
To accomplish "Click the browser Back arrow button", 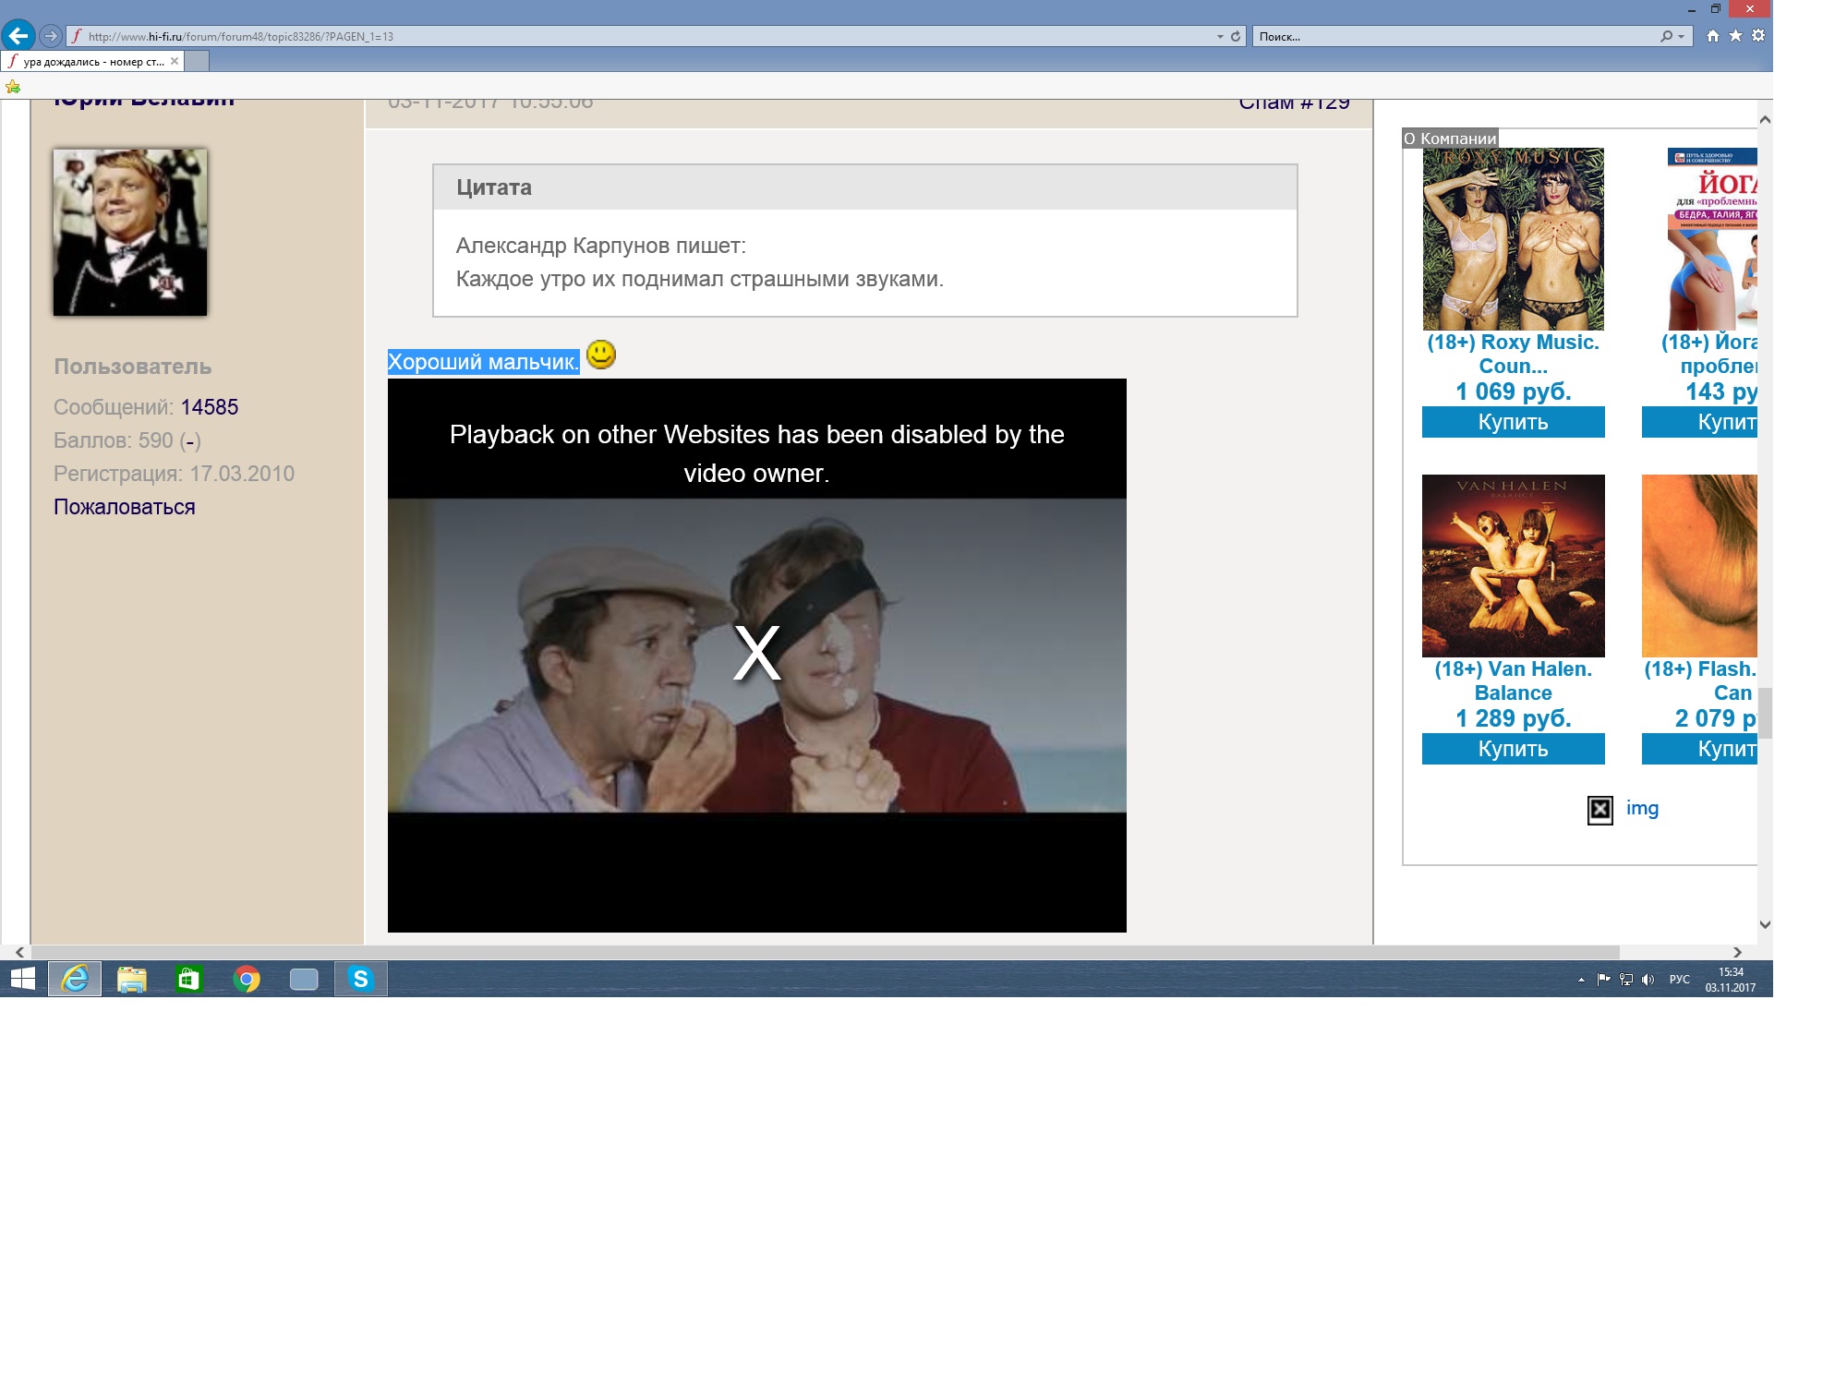I will (18, 36).
